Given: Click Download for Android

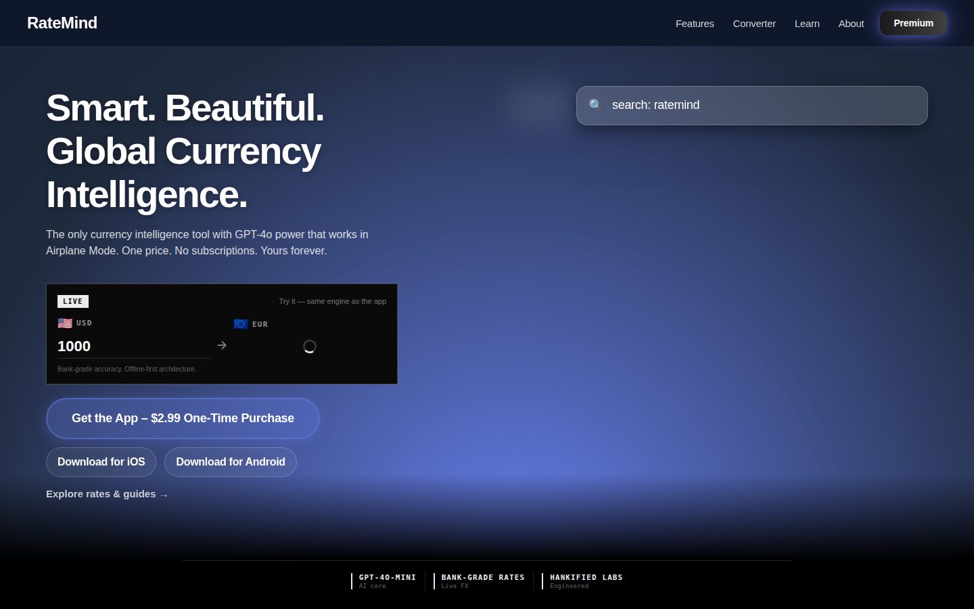Looking at the screenshot, I should 231,461.
